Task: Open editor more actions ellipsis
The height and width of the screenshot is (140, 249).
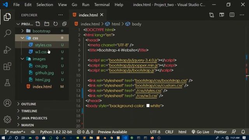Action: [x=242, y=15]
